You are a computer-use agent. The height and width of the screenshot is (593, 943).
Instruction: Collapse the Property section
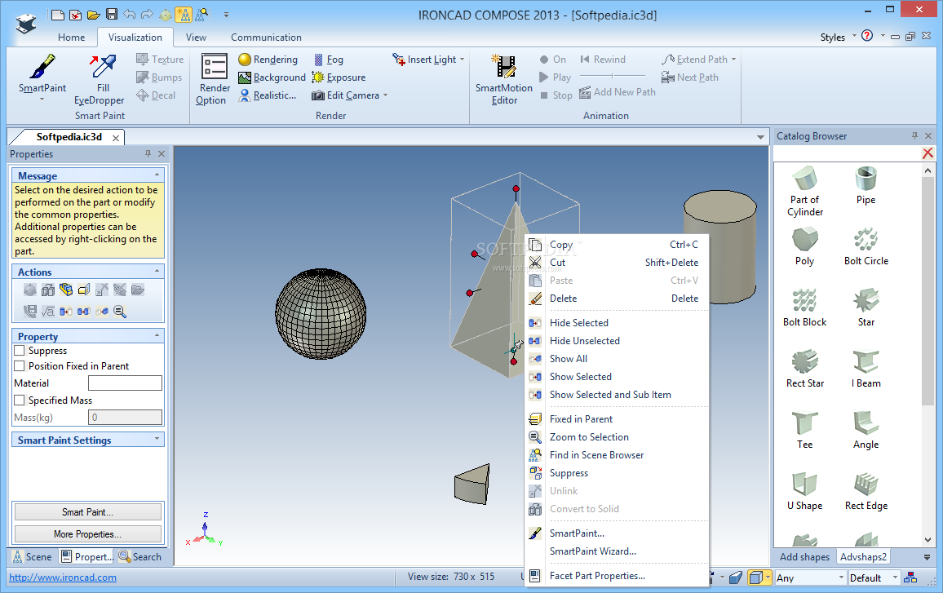157,335
